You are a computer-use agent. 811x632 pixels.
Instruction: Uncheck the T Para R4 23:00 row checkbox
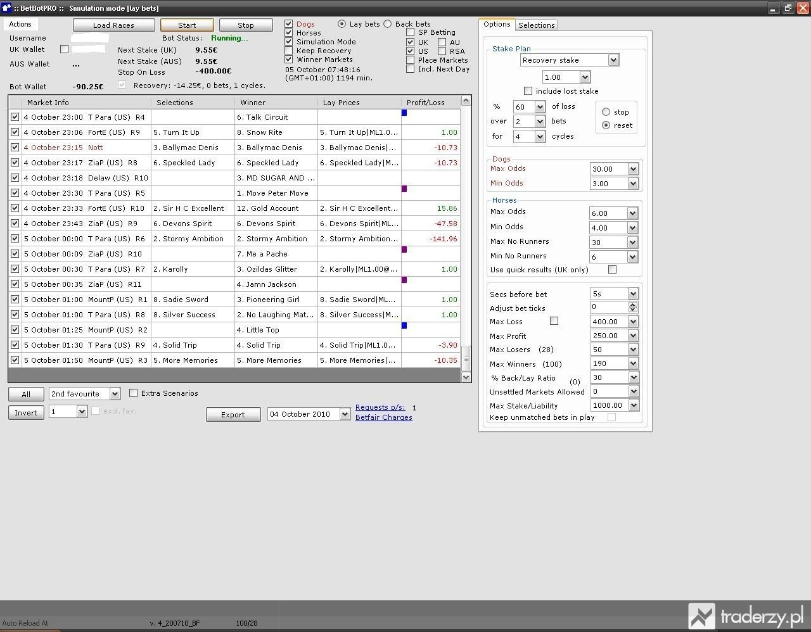15,117
